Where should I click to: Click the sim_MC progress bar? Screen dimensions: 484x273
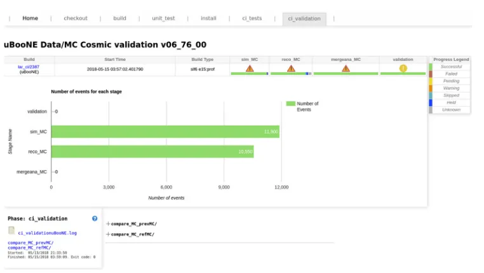point(250,74)
